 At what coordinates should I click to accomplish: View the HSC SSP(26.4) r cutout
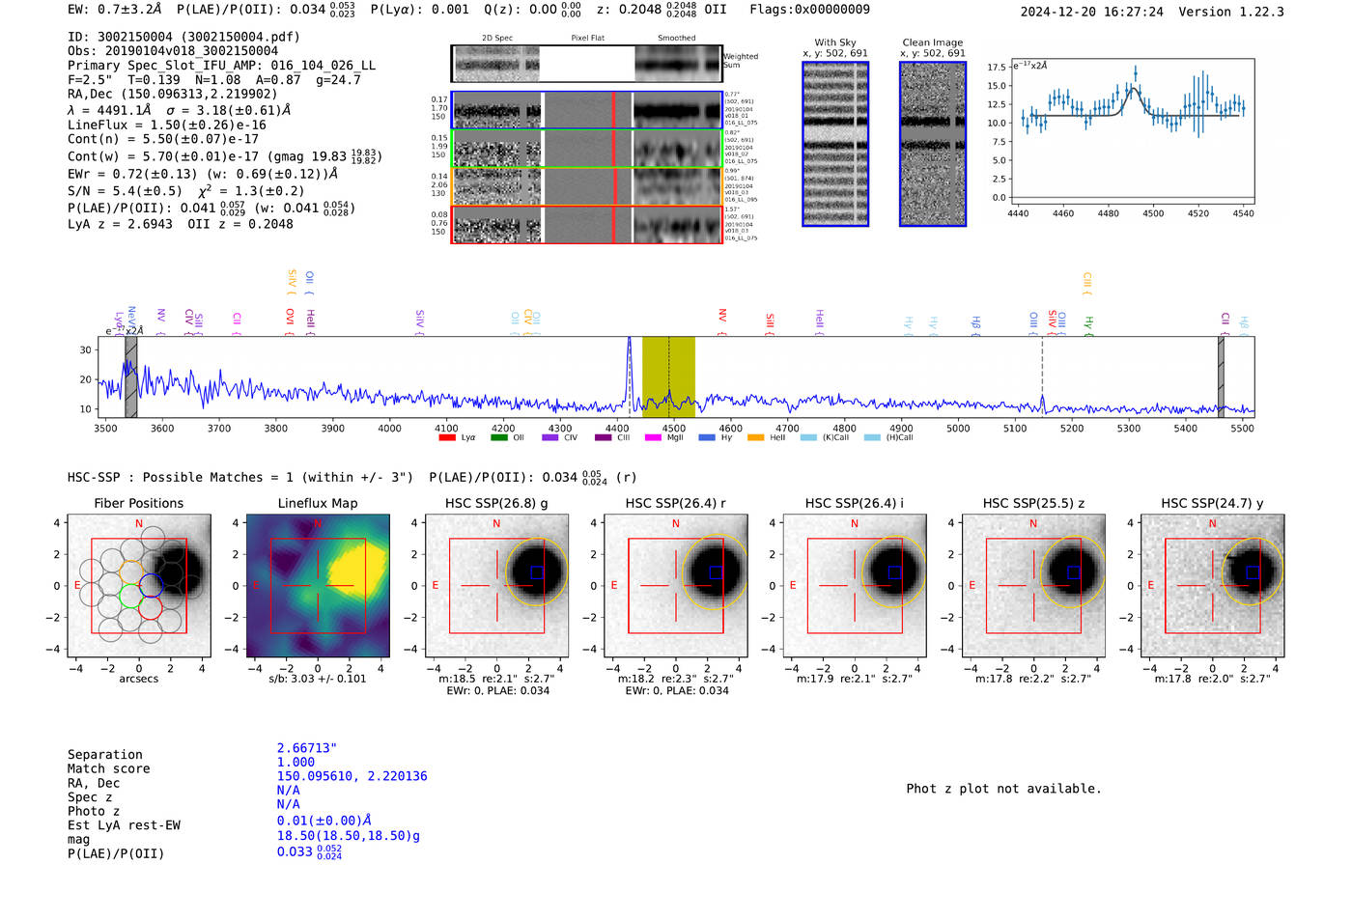click(x=676, y=585)
